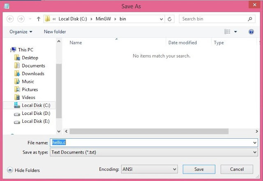Click the Save button
Screen dimensions: 263x181
[199, 169]
